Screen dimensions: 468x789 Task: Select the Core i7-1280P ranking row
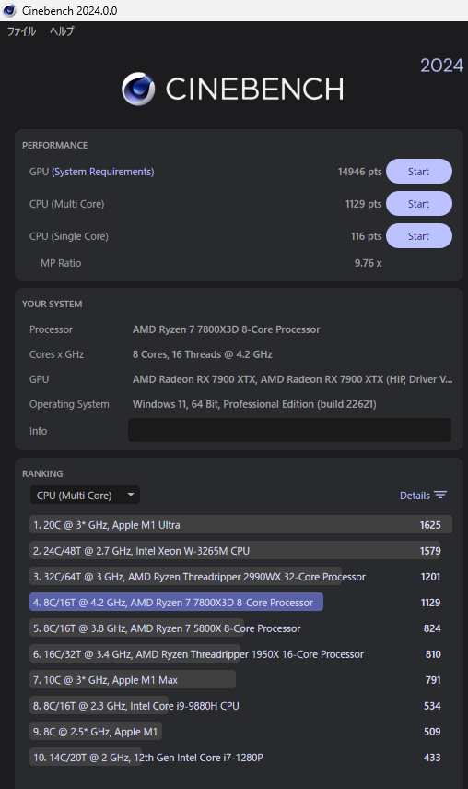[x=240, y=758]
